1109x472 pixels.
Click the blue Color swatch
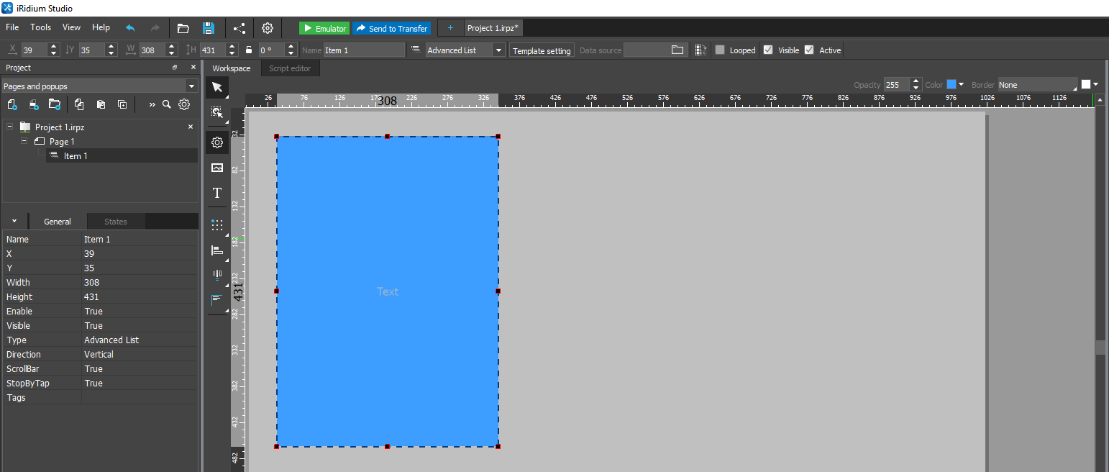tap(951, 85)
